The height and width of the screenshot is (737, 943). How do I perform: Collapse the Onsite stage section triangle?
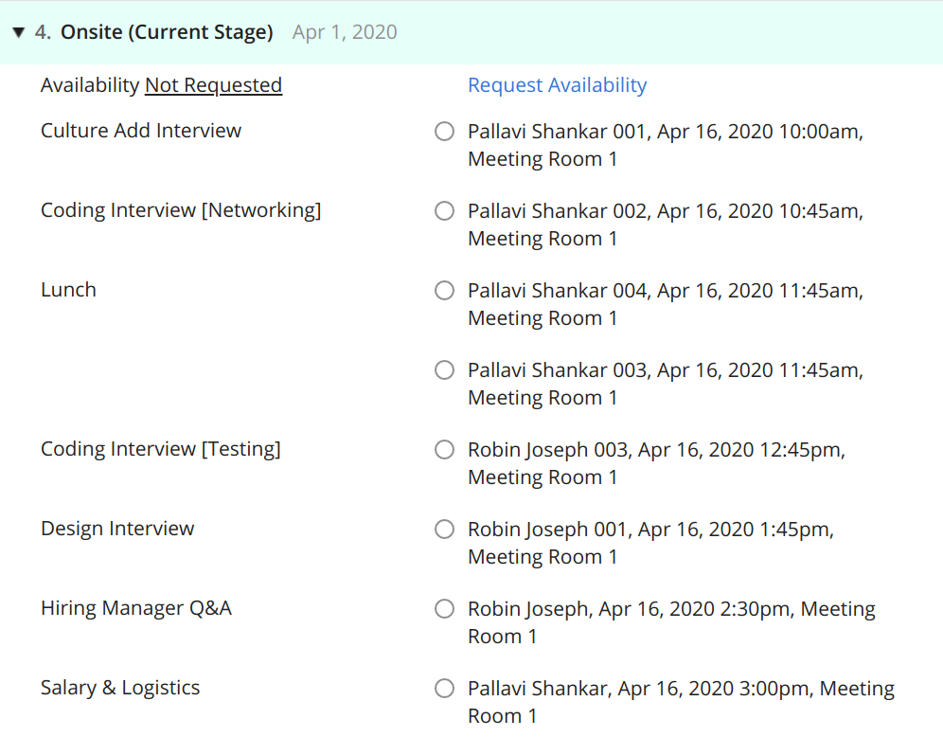[x=19, y=32]
